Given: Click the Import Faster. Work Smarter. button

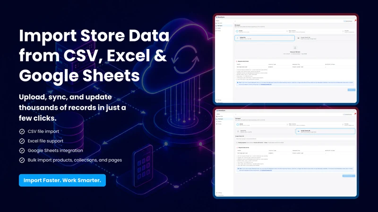Looking at the screenshot, I should coord(62,180).
